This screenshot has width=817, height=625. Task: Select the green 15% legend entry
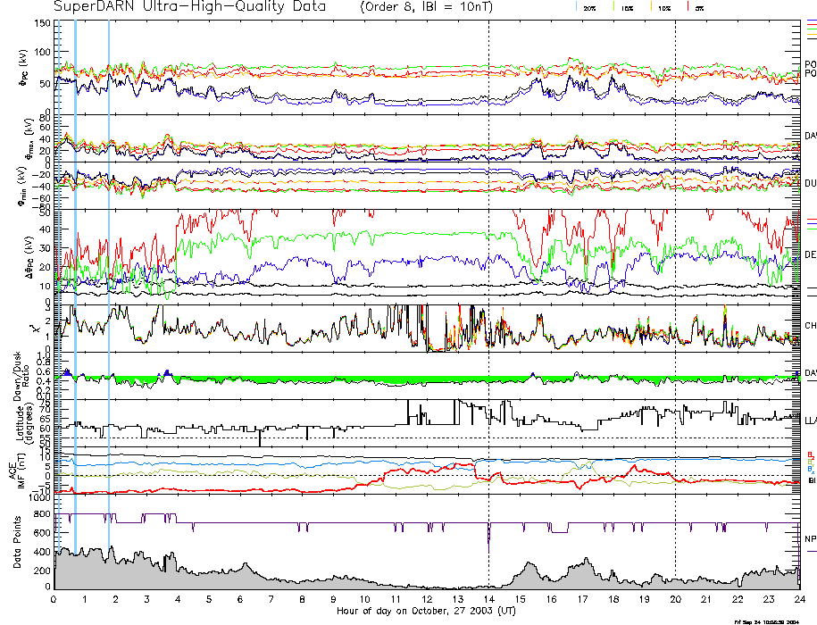point(623,7)
